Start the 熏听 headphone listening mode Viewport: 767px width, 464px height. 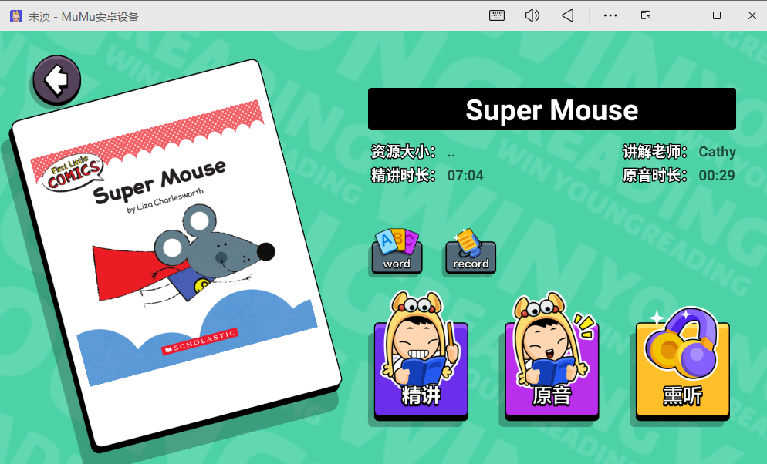click(682, 364)
